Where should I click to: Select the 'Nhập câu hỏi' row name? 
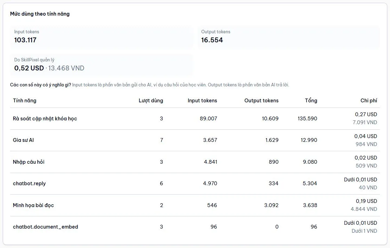point(29,162)
